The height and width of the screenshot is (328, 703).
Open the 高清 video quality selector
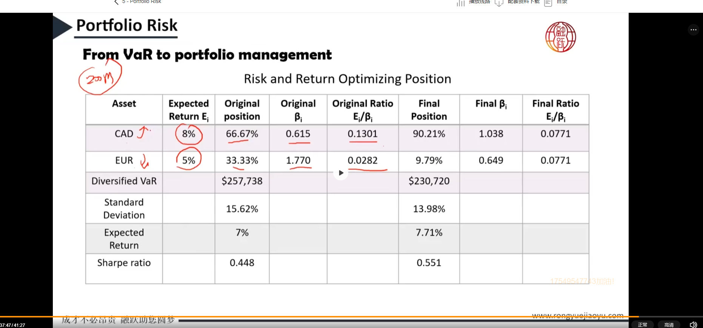pyautogui.click(x=669, y=325)
